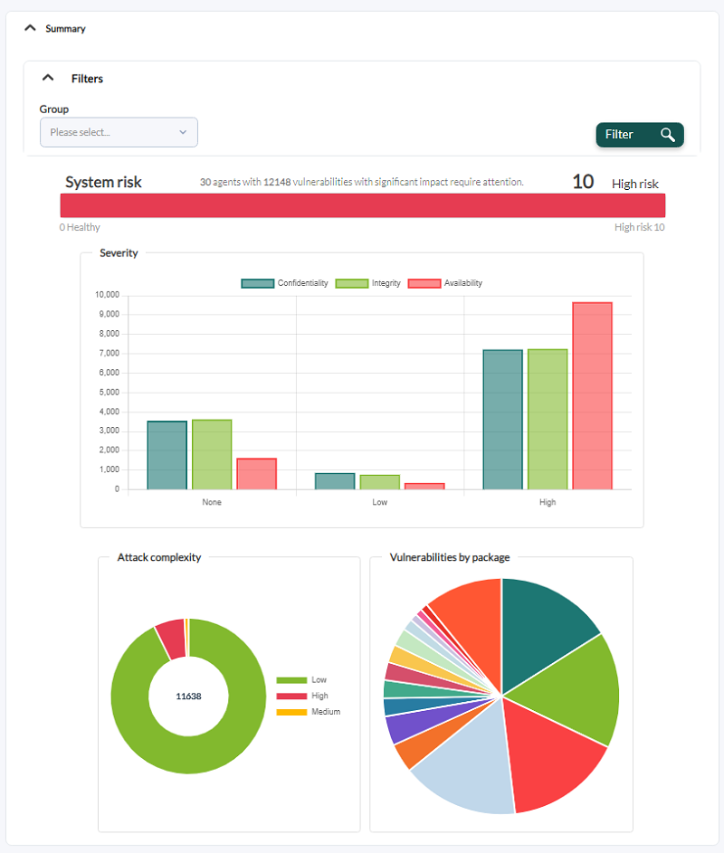Click the System risk title
Screen dimensions: 724x853
(x=103, y=182)
